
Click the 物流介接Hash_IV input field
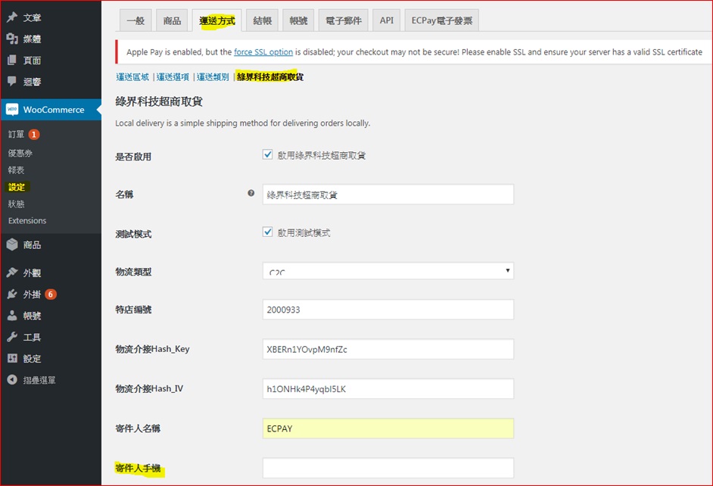(388, 388)
